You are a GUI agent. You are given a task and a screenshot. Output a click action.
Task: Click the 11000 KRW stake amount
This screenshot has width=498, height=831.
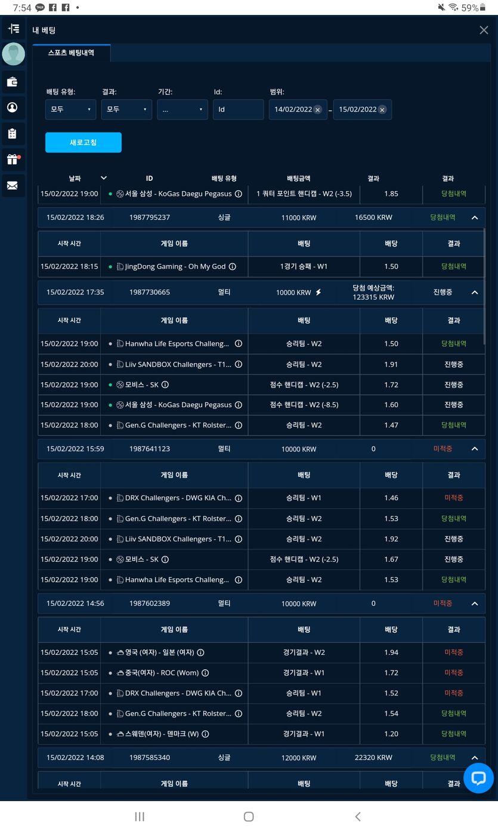click(x=299, y=218)
